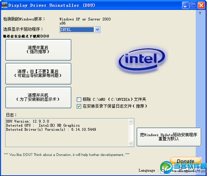Click log scrollbar up arrow

tap(131, 122)
